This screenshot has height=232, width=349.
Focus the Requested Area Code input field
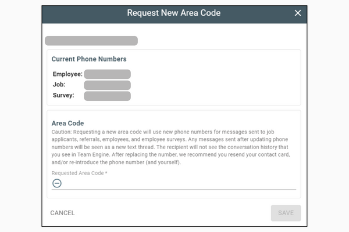173,184
